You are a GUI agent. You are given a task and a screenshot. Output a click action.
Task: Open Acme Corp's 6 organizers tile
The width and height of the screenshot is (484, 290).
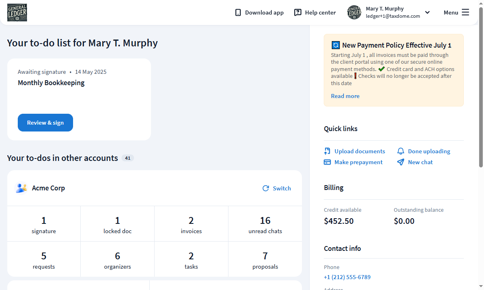point(117,259)
